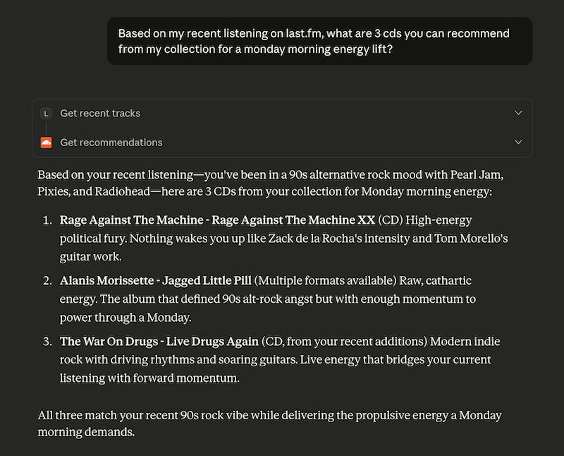
Task: Click the intro paragraph mentioning Pearl Jam
Action: coord(271,182)
